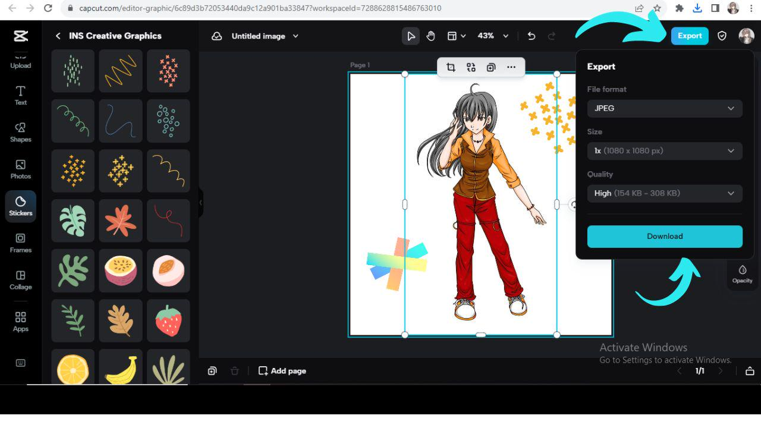The height and width of the screenshot is (428, 761).
Task: Add the lemon slice sticker
Action: click(x=73, y=366)
